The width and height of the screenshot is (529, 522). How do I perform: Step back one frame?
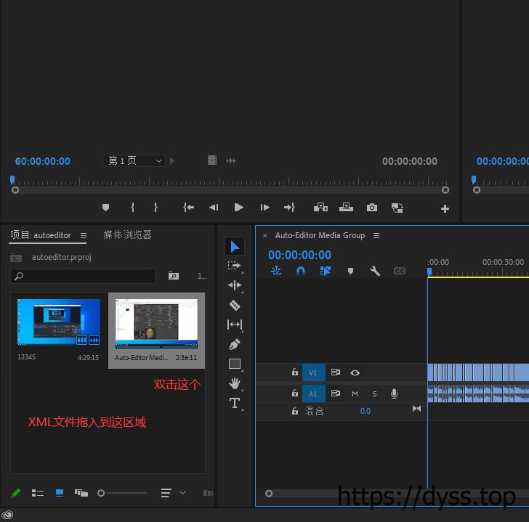click(x=214, y=208)
